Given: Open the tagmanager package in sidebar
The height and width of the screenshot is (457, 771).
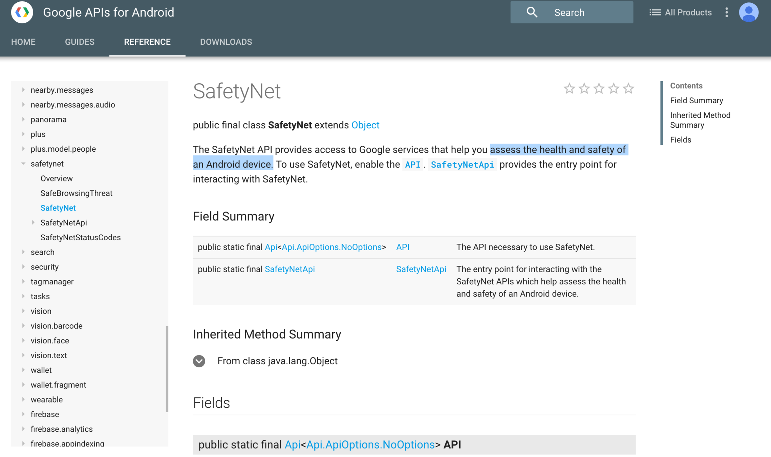Looking at the screenshot, I should [52, 282].
